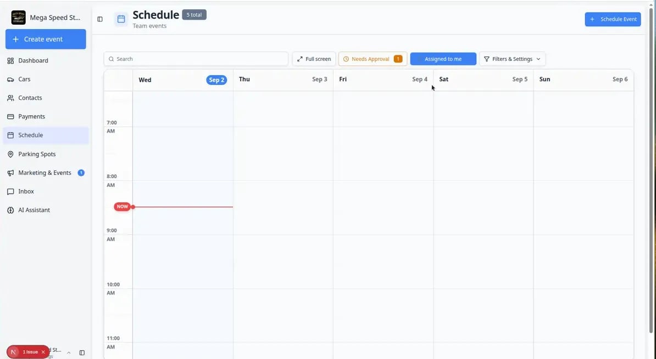Select the Sat Sep 5 column header
The image size is (656, 359).
pyautogui.click(x=483, y=79)
